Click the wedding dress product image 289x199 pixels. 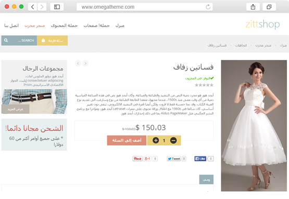254,126
